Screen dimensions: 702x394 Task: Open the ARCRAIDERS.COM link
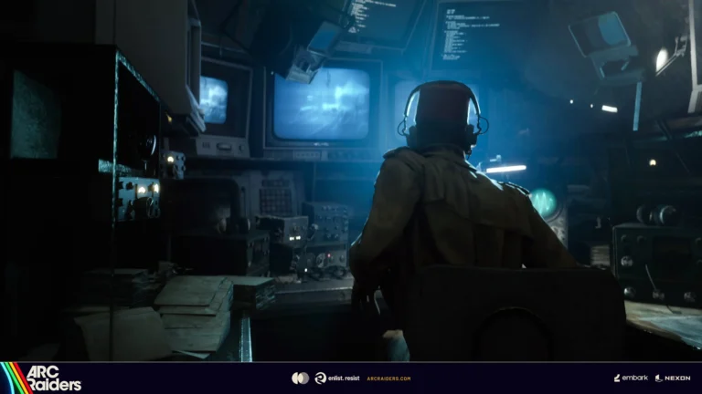[388, 378]
